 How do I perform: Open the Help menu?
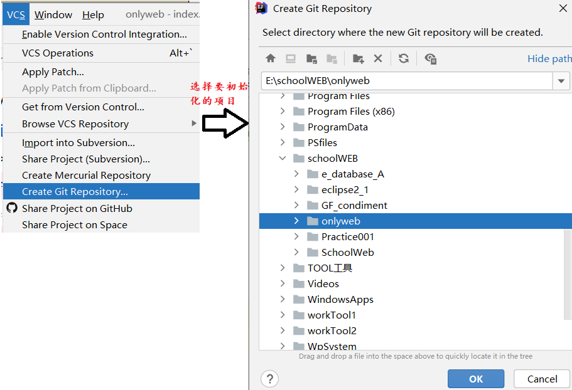pyautogui.click(x=93, y=14)
